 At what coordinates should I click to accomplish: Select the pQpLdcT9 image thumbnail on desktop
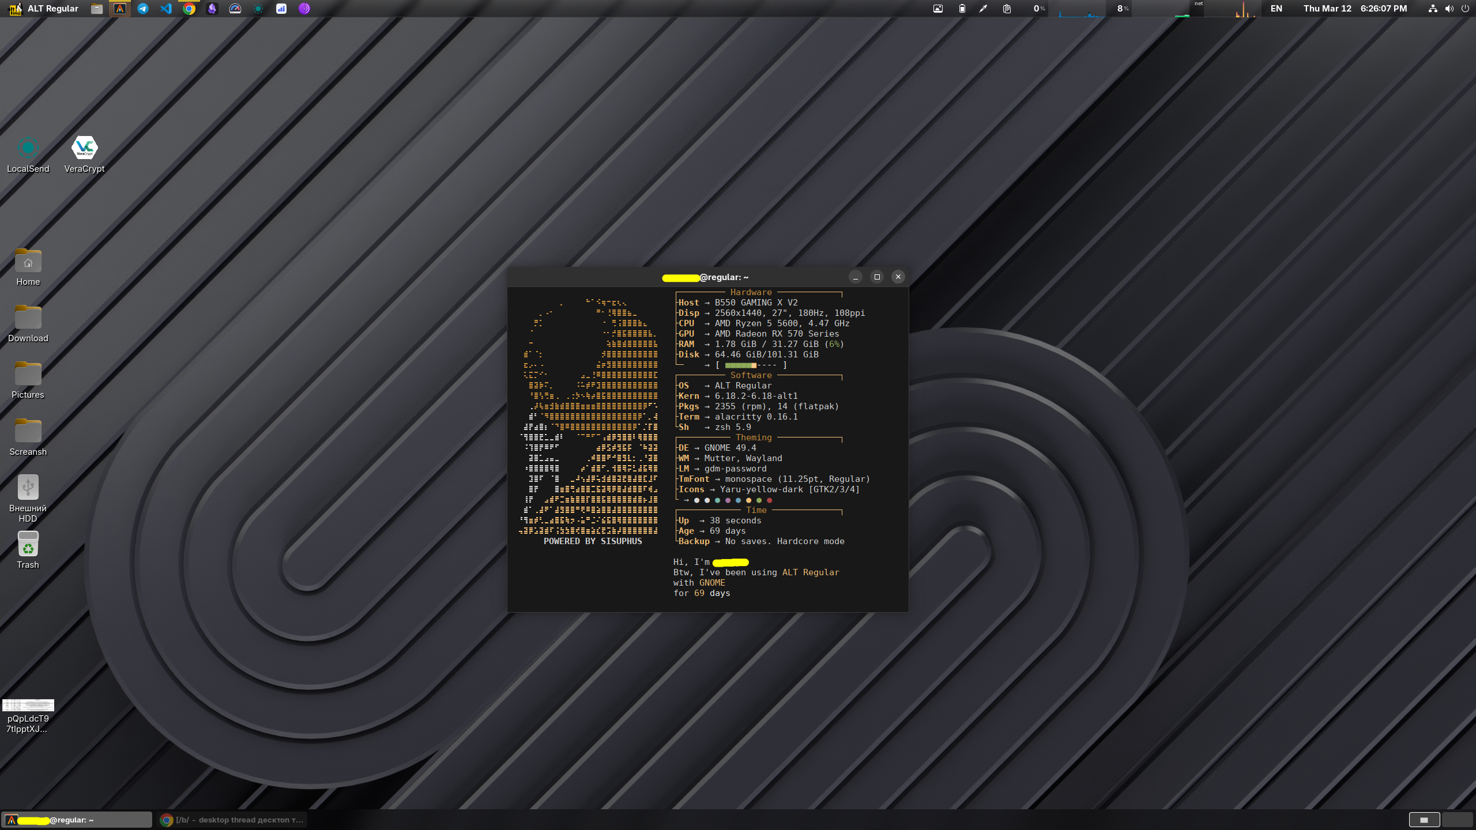pyautogui.click(x=28, y=705)
